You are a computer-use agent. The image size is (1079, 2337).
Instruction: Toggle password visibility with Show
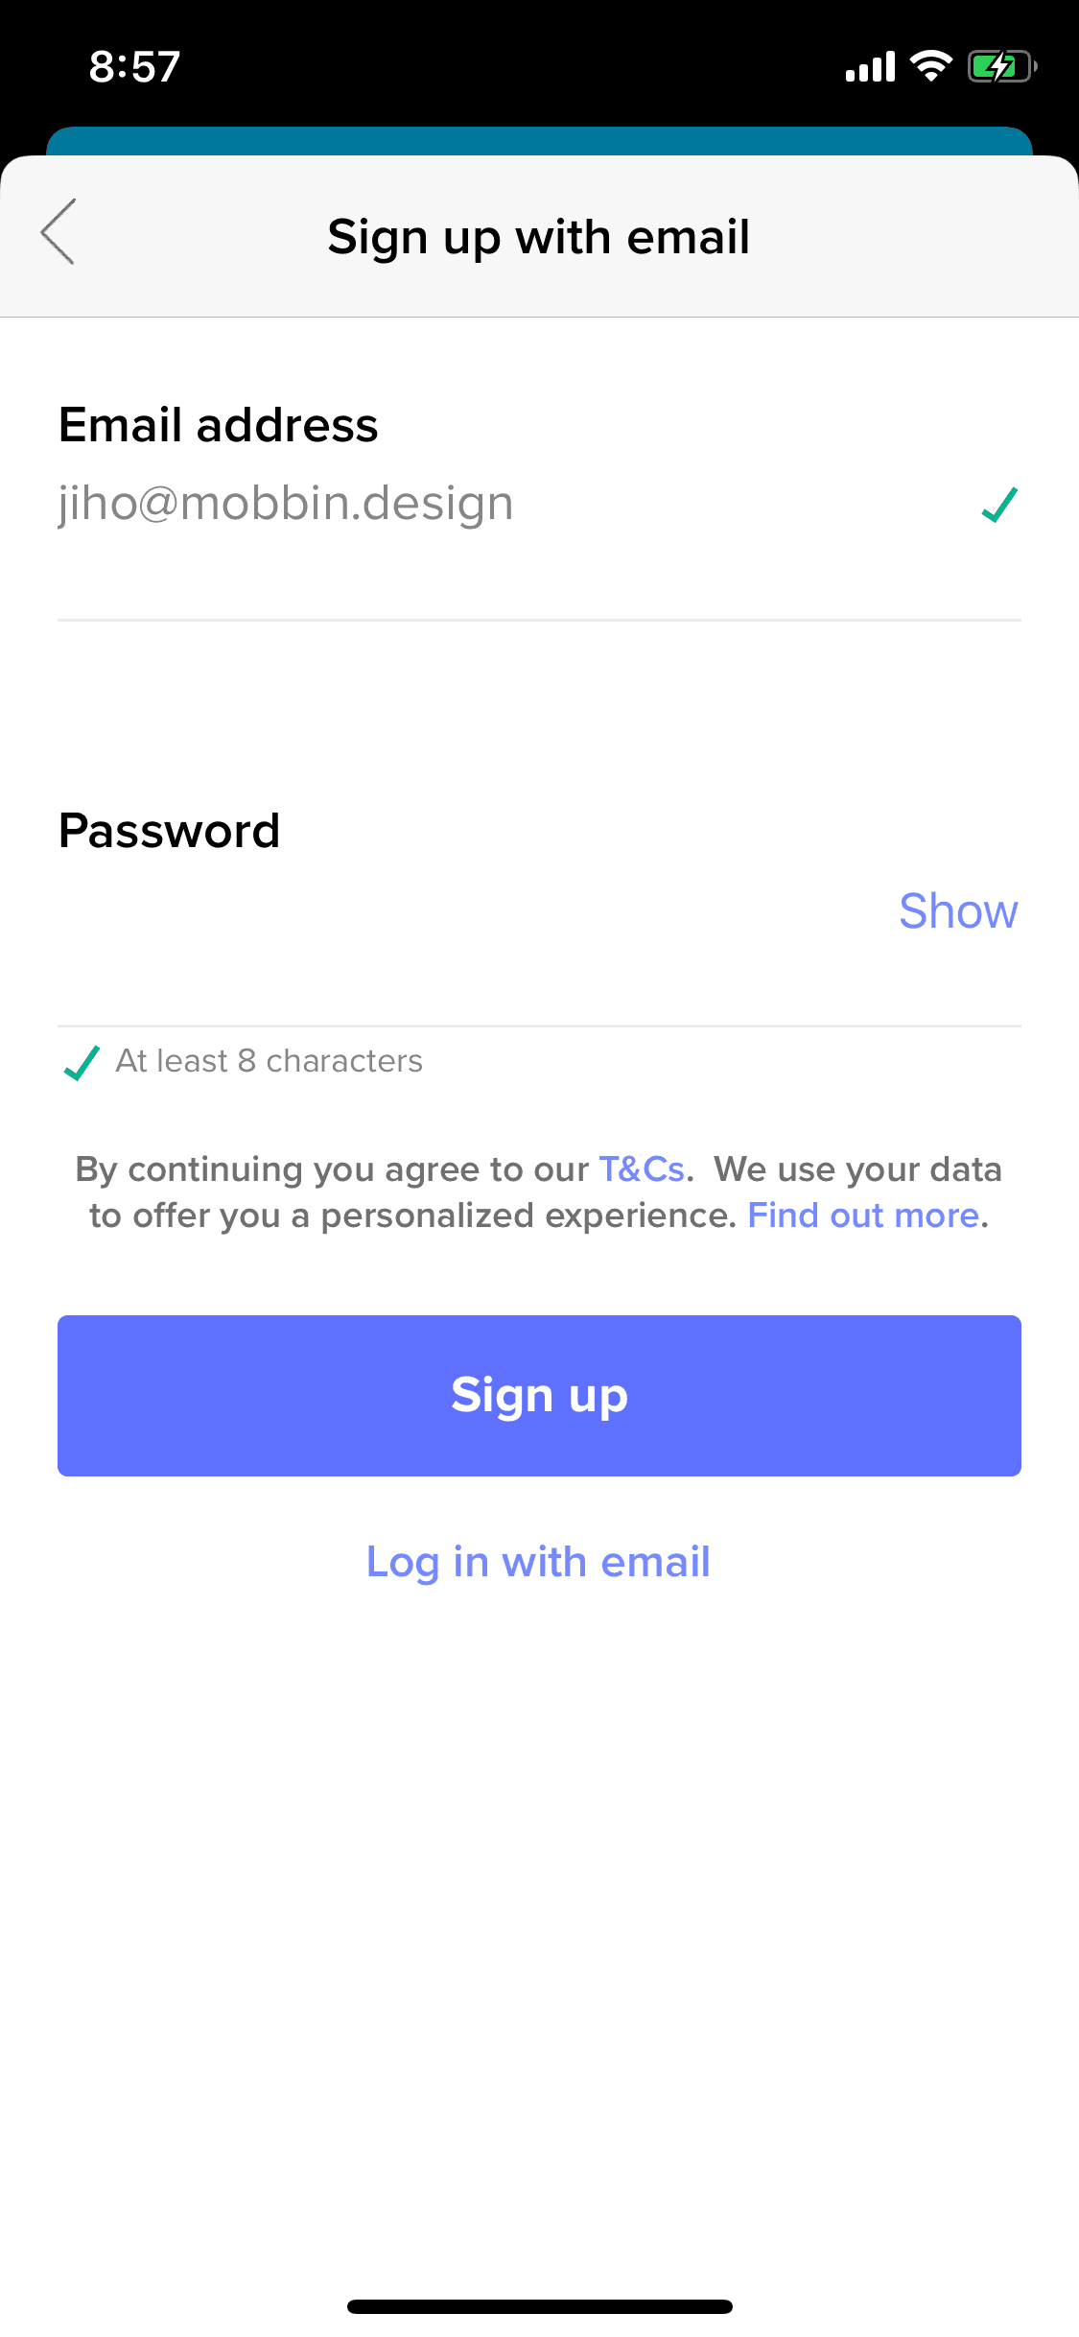click(x=958, y=910)
